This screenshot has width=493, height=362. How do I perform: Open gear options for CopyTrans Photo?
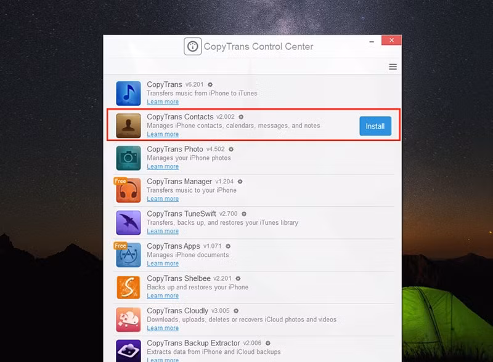231,149
